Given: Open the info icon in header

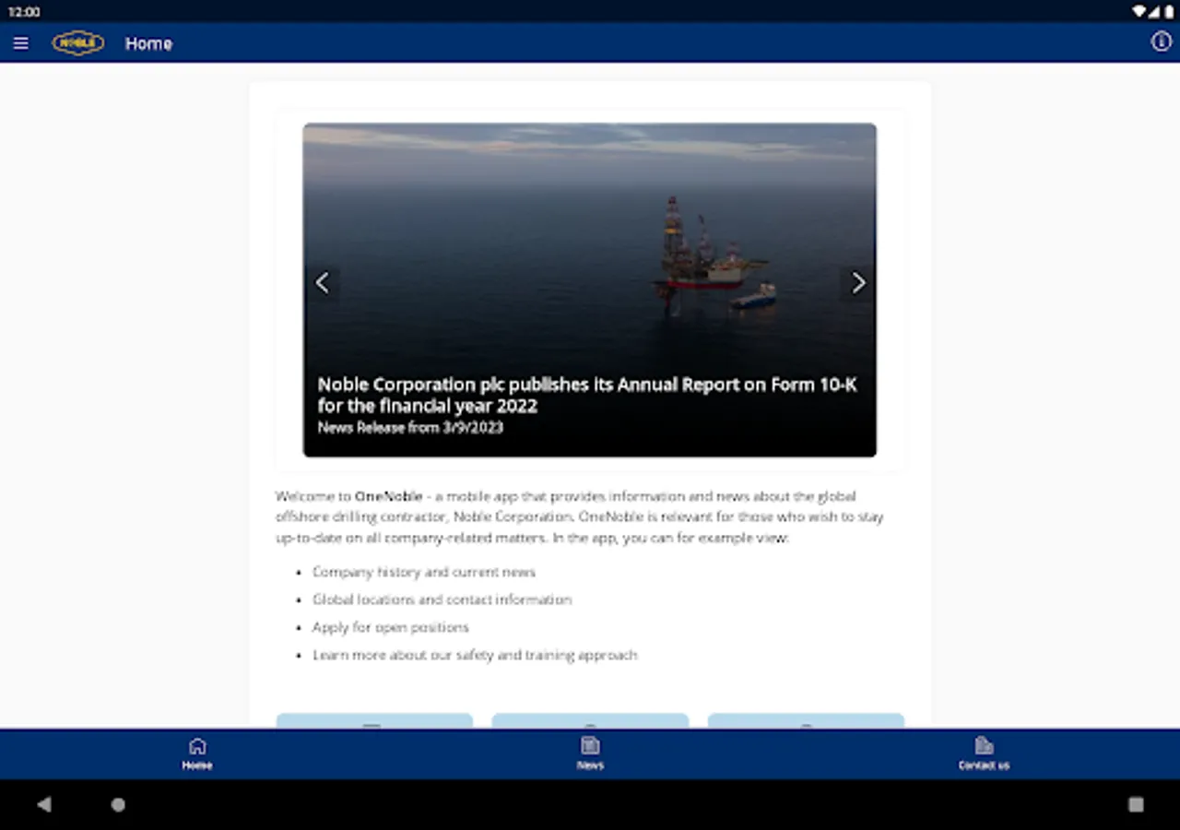Looking at the screenshot, I should click(1161, 41).
